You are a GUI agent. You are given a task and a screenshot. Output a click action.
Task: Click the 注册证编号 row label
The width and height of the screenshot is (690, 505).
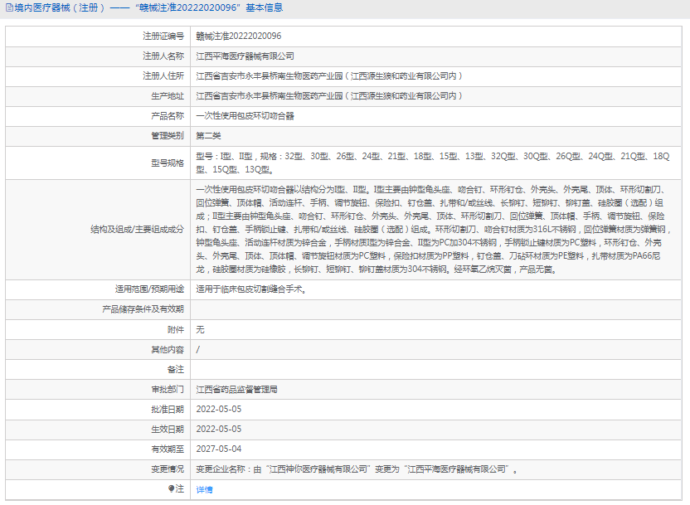click(x=163, y=36)
